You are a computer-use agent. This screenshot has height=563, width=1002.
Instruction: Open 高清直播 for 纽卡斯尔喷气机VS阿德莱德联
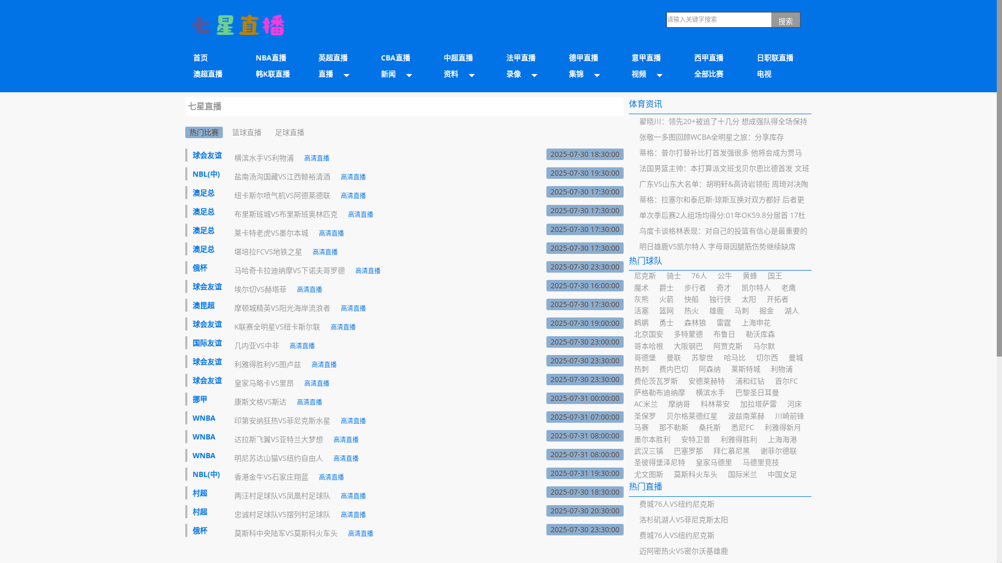point(353,195)
